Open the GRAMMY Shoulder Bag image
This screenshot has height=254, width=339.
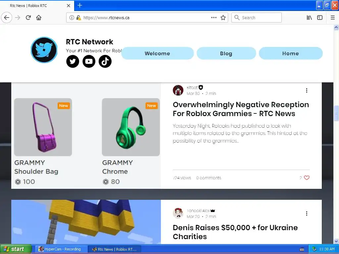(43, 127)
